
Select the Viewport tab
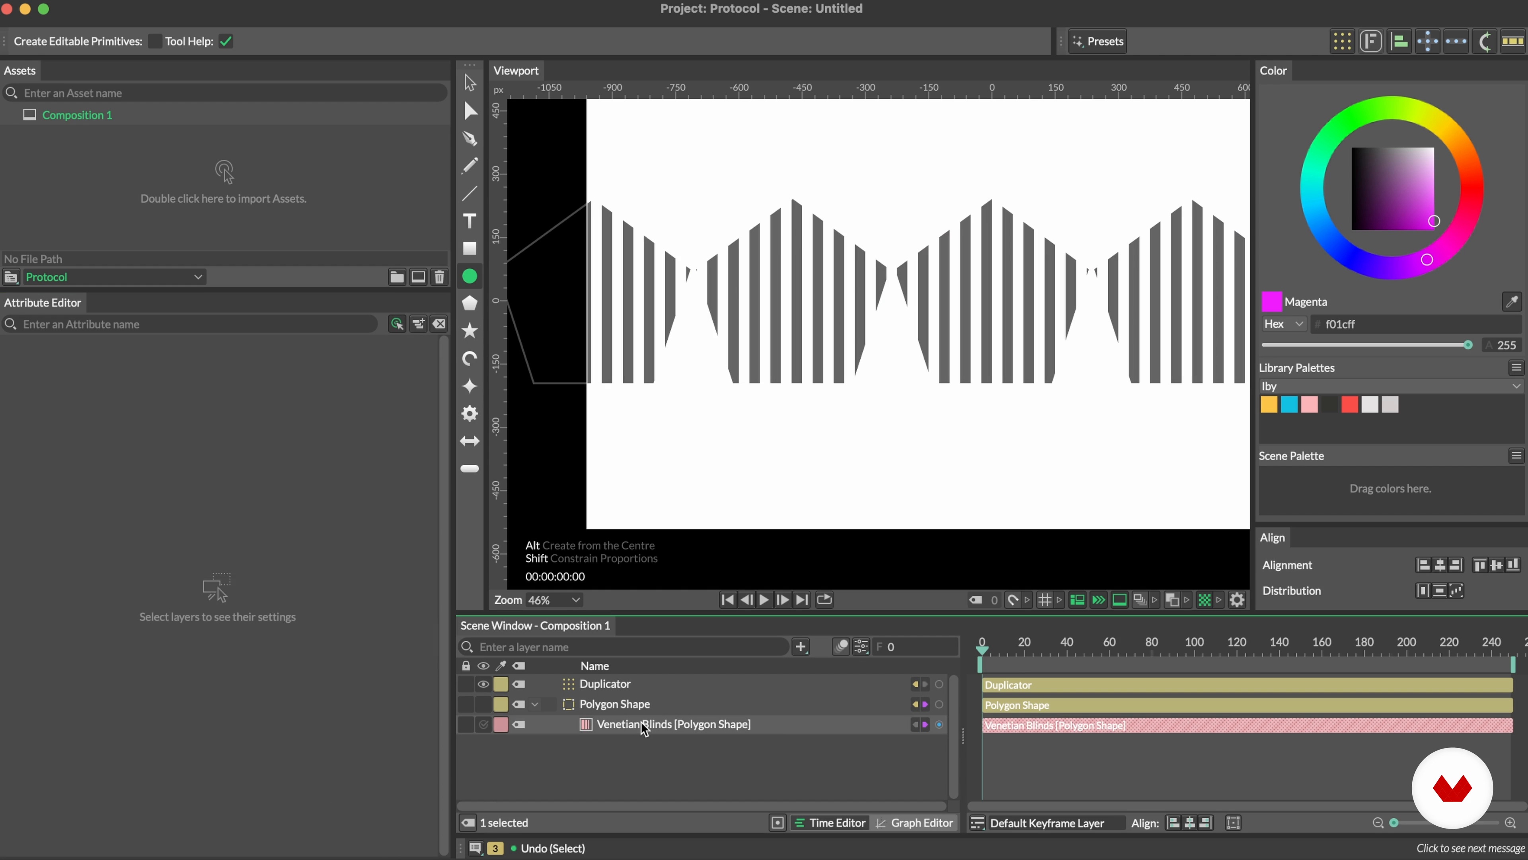click(516, 70)
